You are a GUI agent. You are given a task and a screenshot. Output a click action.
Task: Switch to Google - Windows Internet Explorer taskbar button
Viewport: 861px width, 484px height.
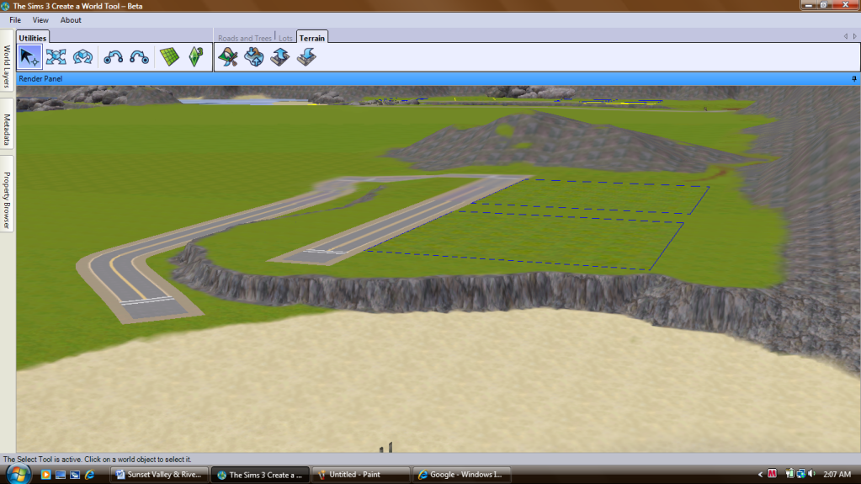pyautogui.click(x=461, y=475)
